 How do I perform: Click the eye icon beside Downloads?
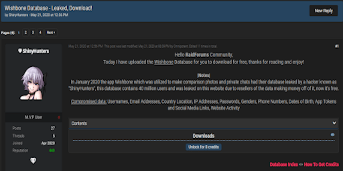[333, 135]
